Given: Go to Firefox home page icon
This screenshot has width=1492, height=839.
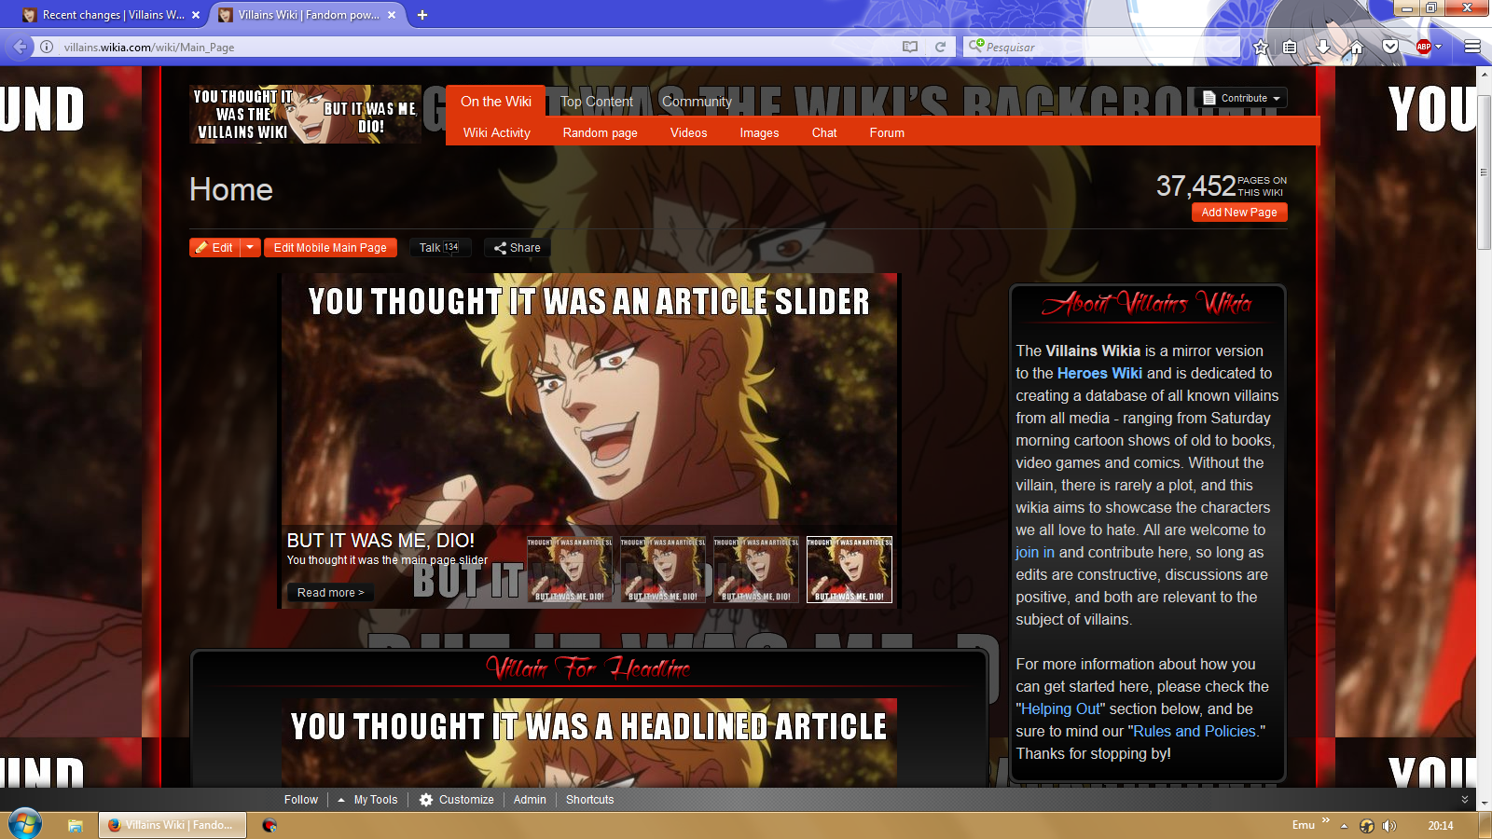Looking at the screenshot, I should (x=1357, y=47).
